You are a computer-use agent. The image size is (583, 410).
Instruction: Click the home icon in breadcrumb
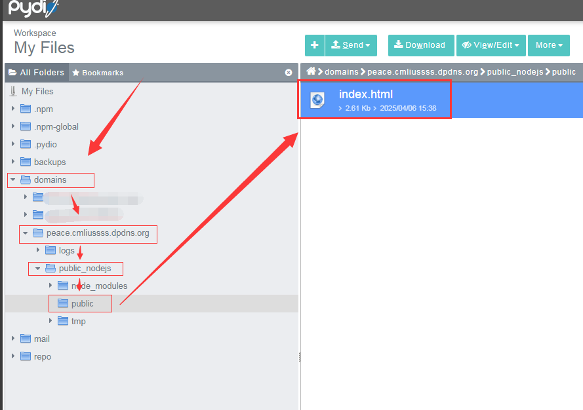pyautogui.click(x=312, y=71)
